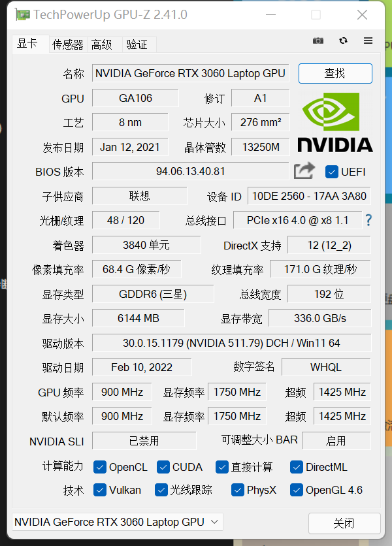This screenshot has width=392, height=546.
Task: Switch to the 显卡 tab
Action: click(30, 44)
